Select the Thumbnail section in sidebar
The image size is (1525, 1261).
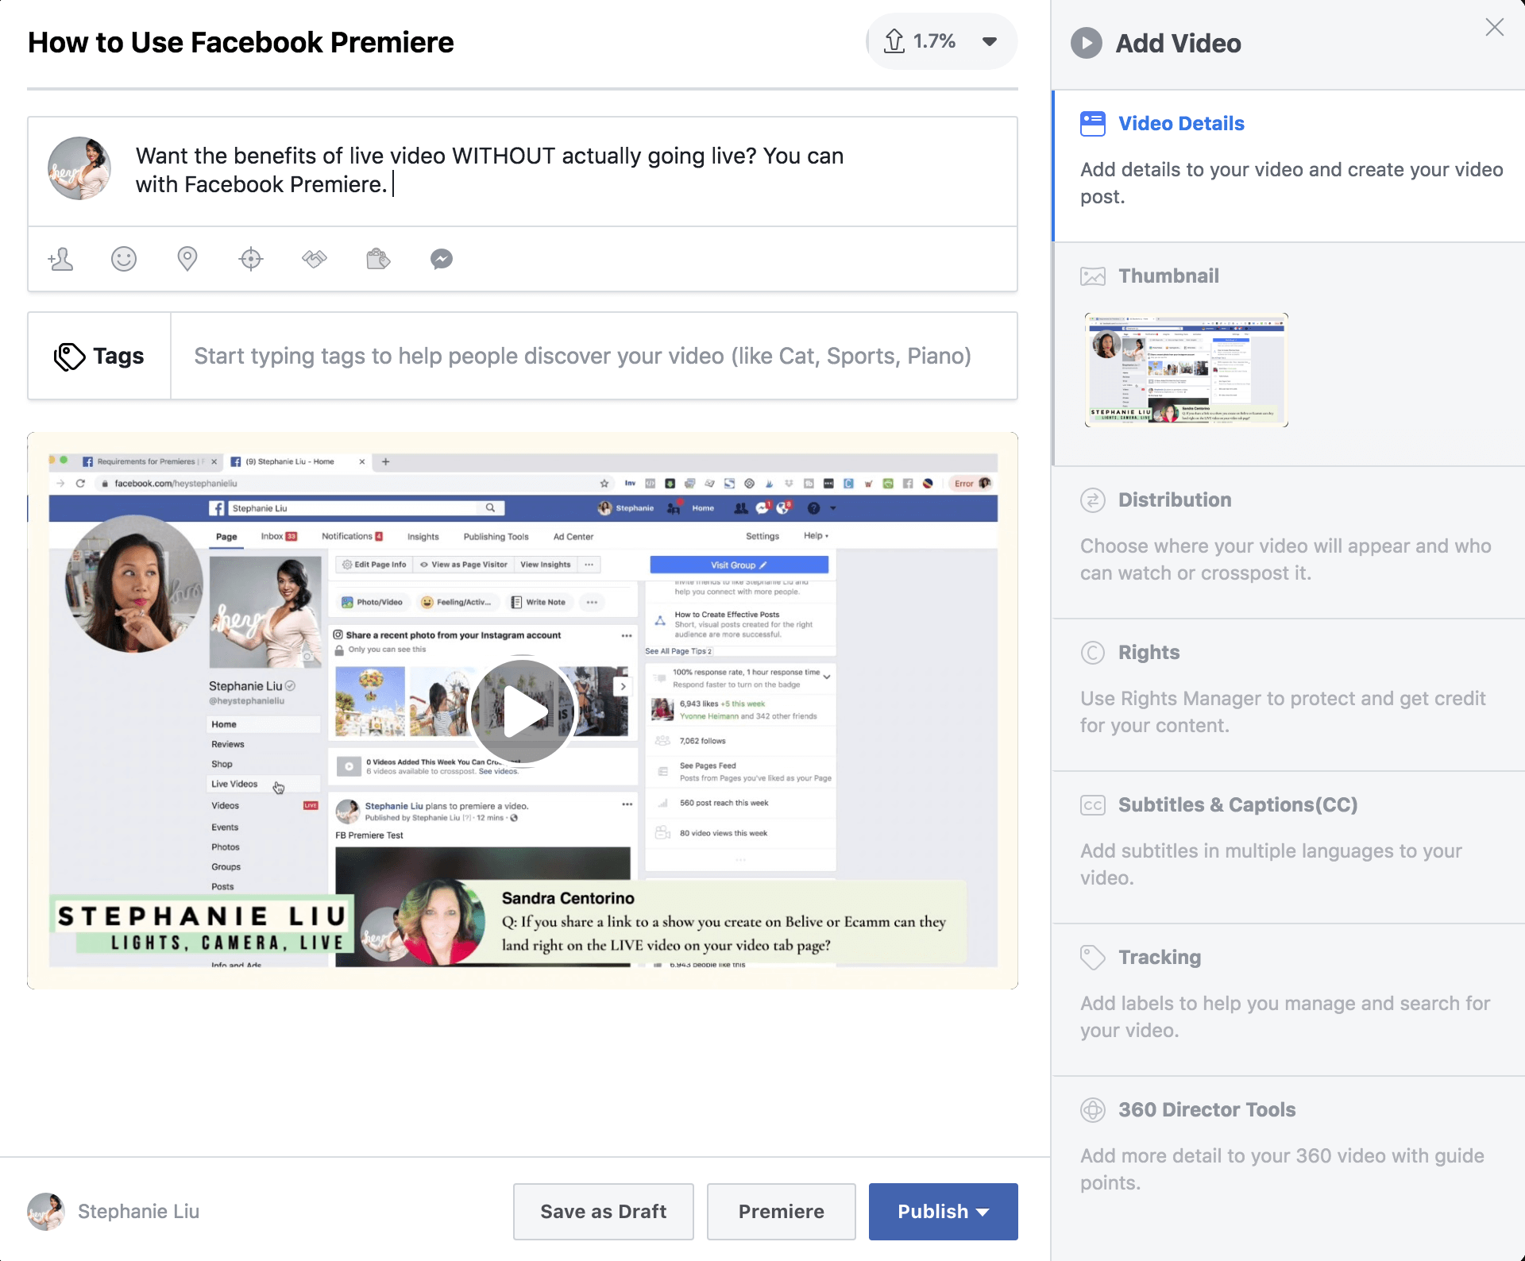pyautogui.click(x=1168, y=276)
